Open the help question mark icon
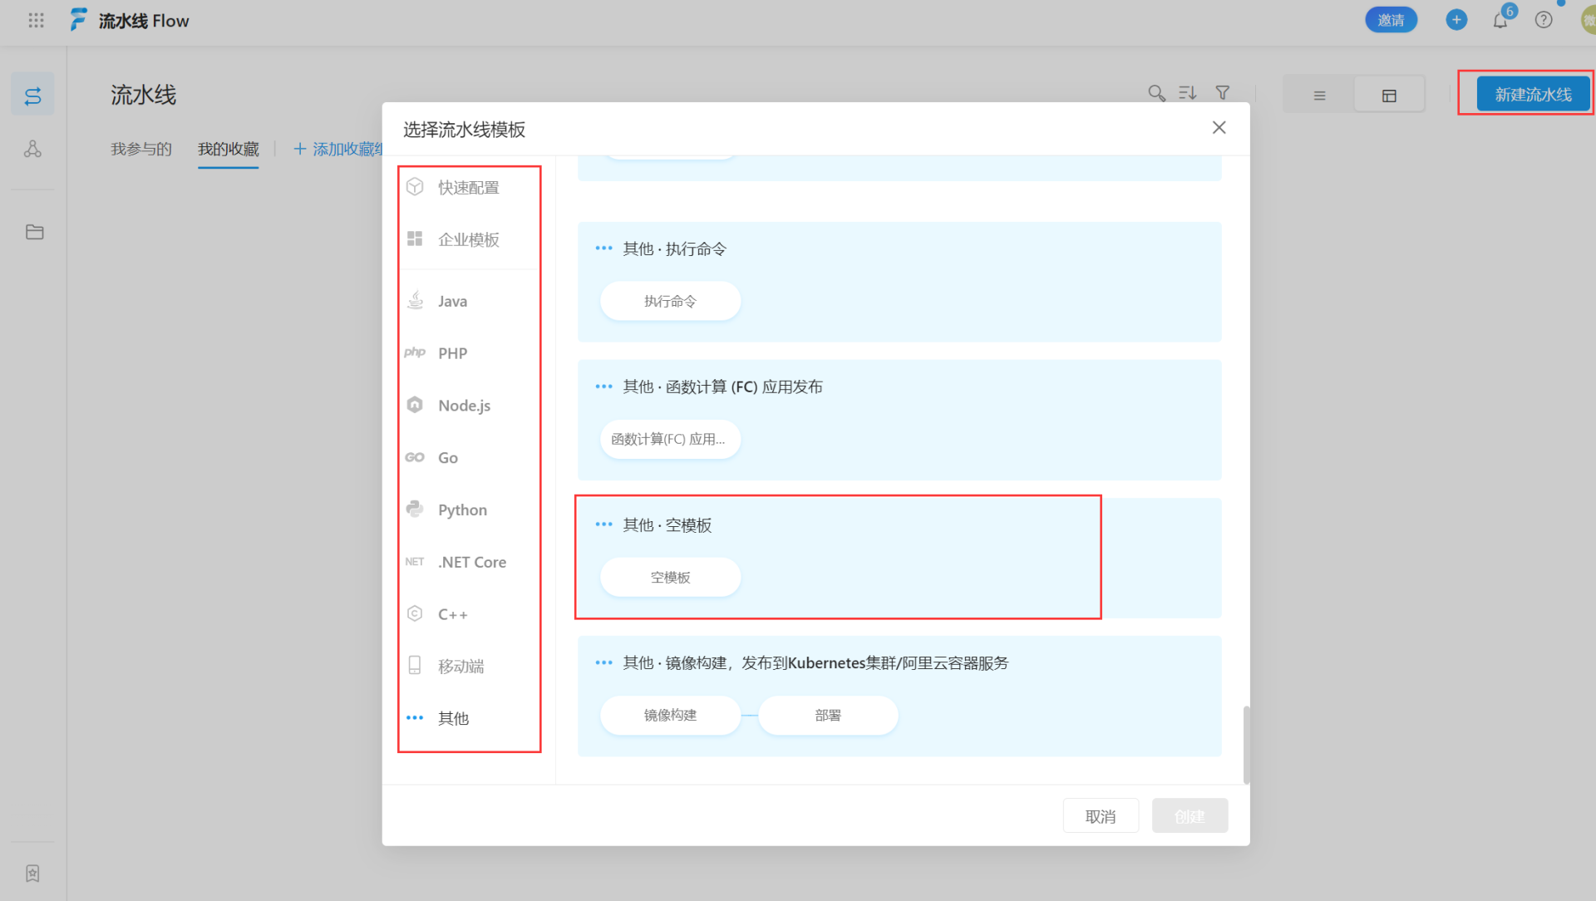The width and height of the screenshot is (1596, 901). coord(1544,20)
